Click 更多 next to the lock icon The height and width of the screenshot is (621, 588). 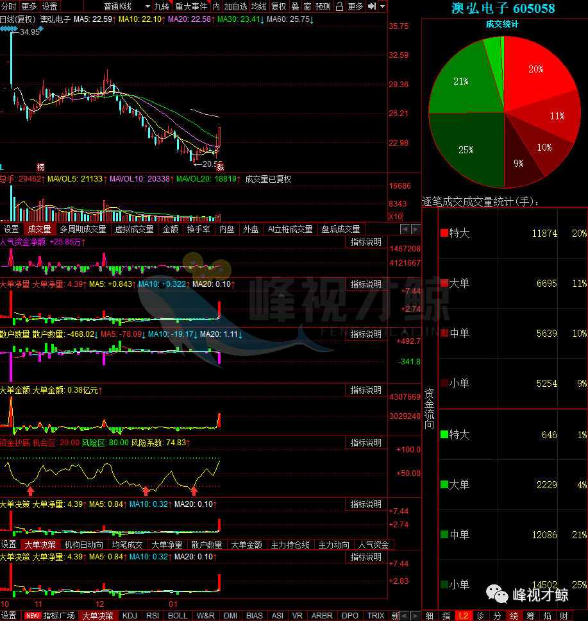[355, 6]
